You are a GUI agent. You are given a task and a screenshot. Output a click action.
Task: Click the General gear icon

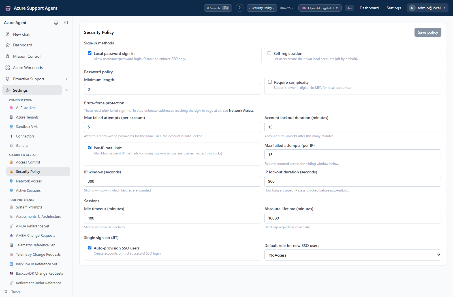[11, 146]
